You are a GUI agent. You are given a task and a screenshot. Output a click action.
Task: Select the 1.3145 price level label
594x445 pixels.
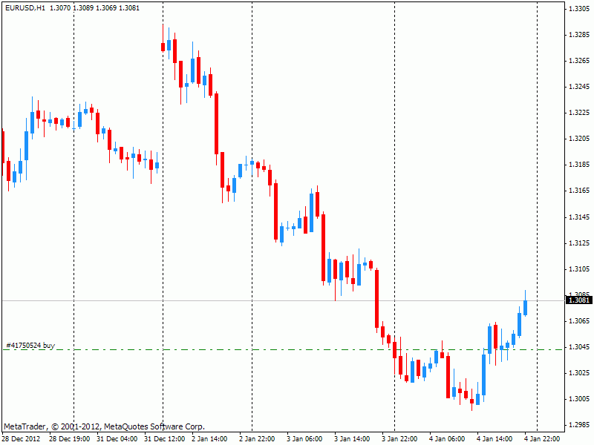pyautogui.click(x=578, y=217)
